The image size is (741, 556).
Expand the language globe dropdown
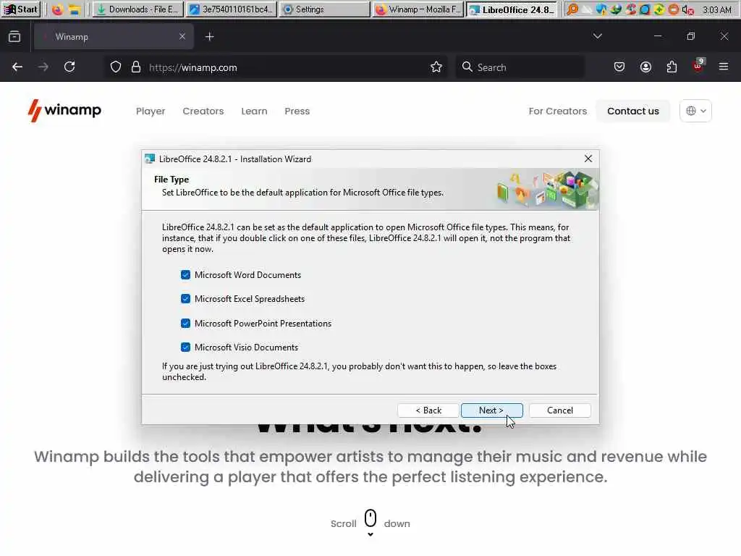695,111
